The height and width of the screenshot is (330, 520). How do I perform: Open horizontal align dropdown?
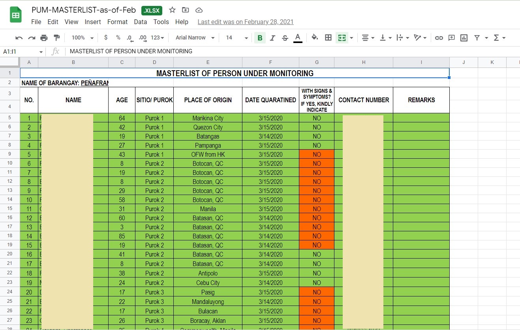(x=368, y=38)
